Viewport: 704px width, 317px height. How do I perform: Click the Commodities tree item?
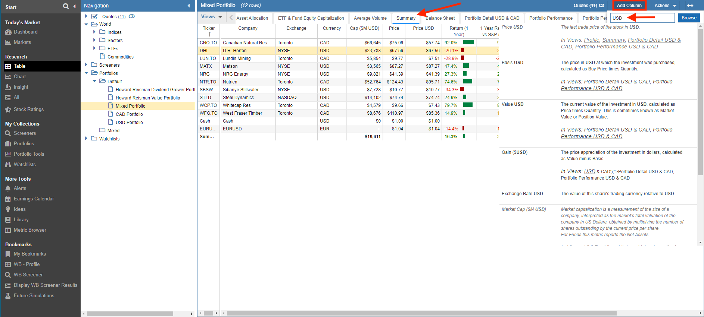120,57
